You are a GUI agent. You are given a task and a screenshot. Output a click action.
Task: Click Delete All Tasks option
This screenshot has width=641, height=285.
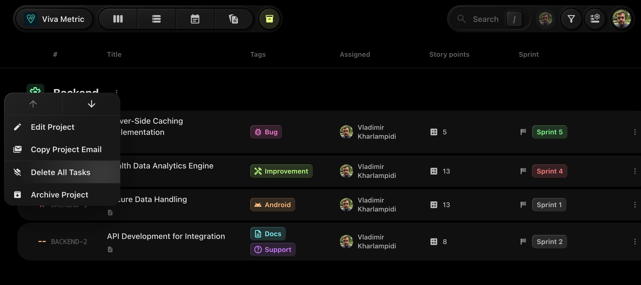tap(61, 172)
